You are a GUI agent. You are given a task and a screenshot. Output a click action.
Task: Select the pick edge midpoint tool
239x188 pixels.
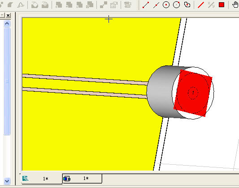156,5
